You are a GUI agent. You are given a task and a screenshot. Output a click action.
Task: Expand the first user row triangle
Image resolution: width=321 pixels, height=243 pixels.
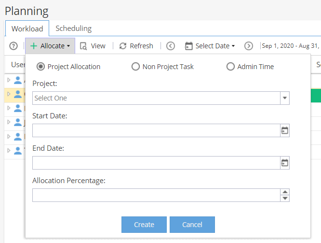point(9,80)
